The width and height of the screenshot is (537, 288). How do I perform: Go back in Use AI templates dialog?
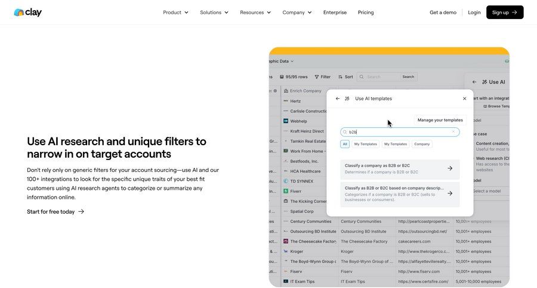(338, 98)
